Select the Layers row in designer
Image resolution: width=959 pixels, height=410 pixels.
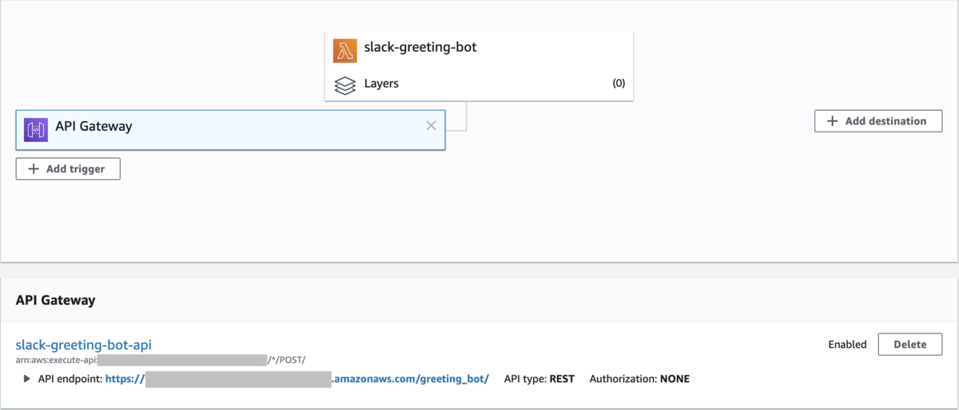click(x=479, y=84)
